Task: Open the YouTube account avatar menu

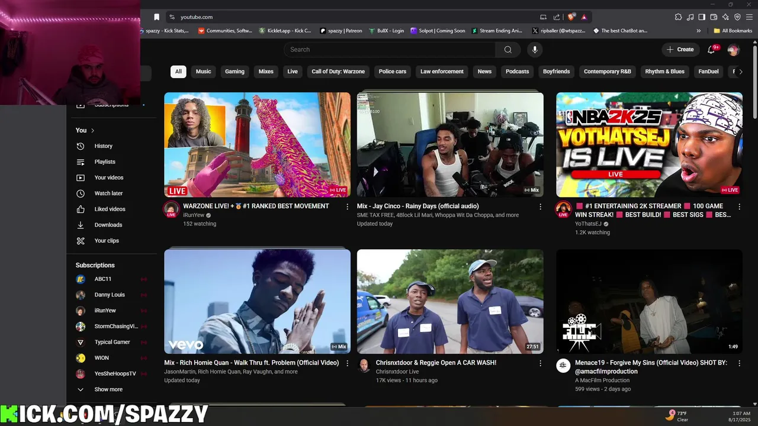Action: 733,50
